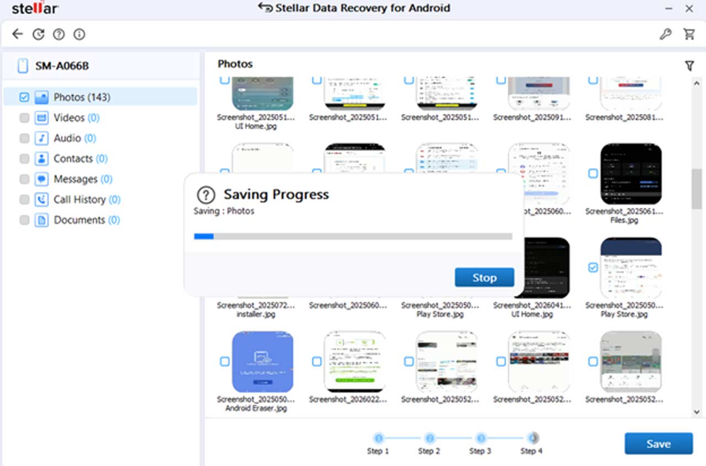This screenshot has height=466, width=706.
Task: Click the scroll down arrow of photo list
Action: point(697,412)
